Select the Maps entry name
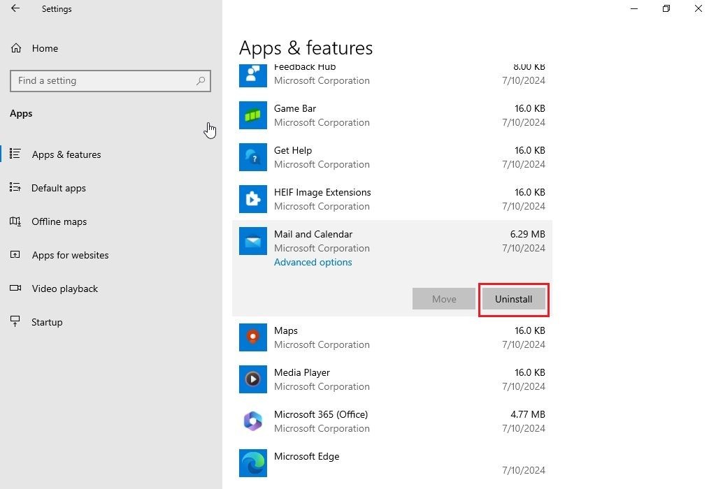The image size is (709, 489). click(x=286, y=331)
